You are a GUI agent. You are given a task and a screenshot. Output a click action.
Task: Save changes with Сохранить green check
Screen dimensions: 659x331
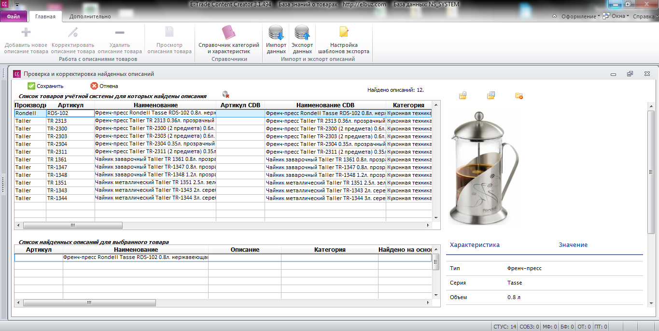tap(45, 86)
